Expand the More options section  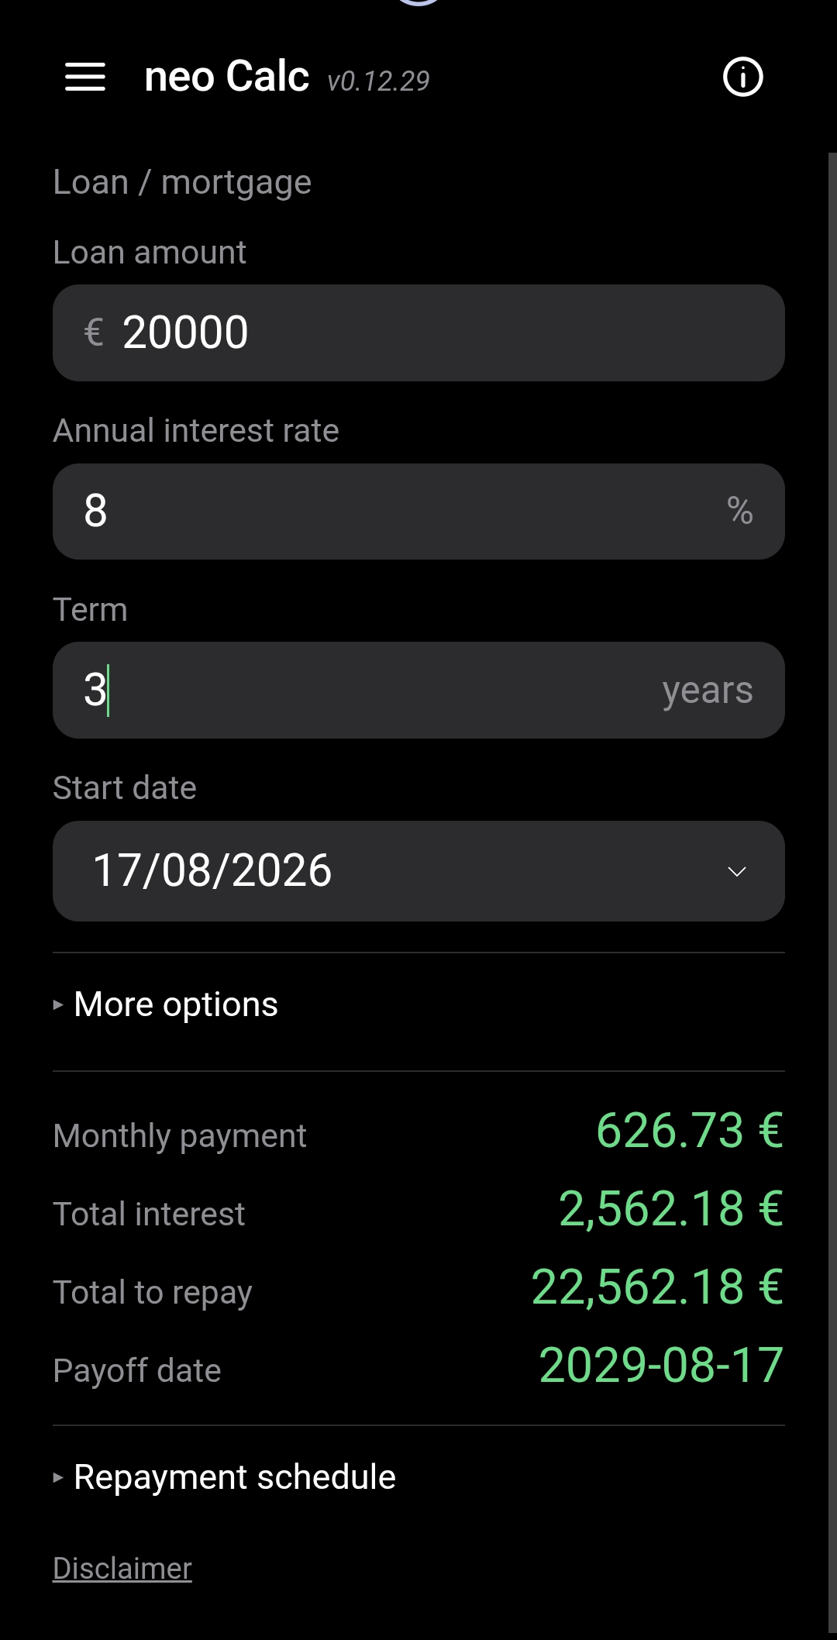pos(175,1004)
